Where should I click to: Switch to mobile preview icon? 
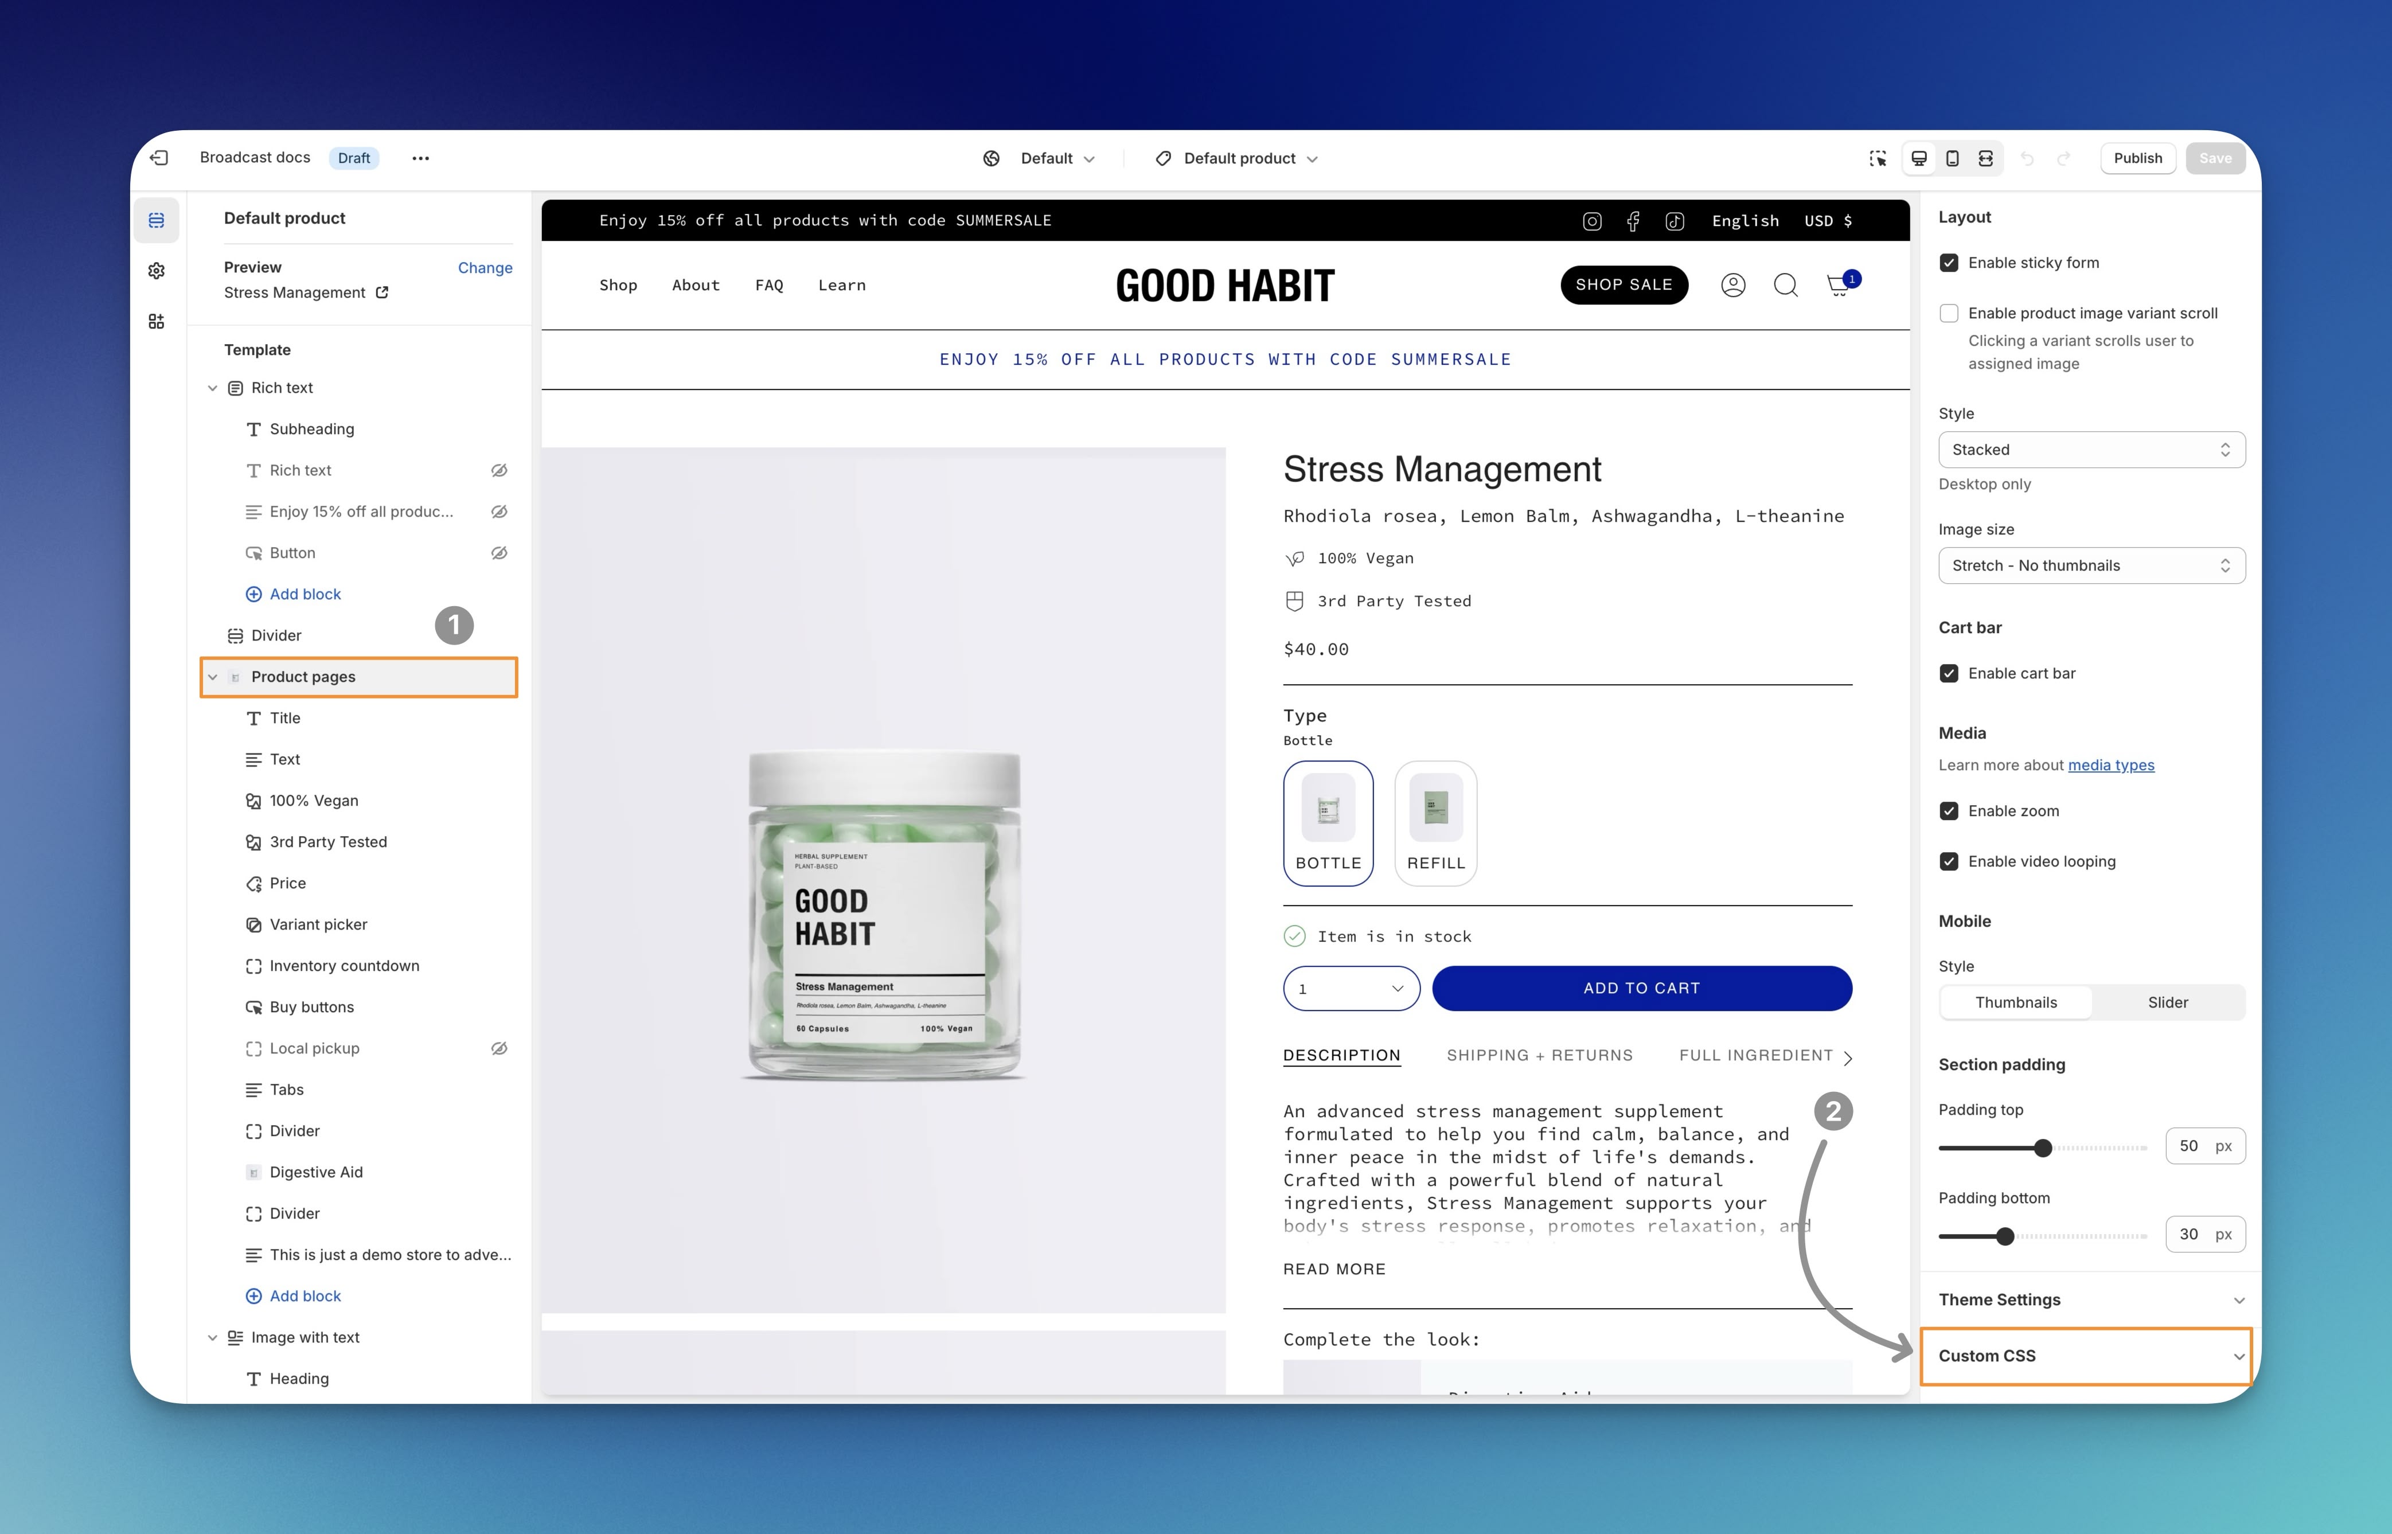click(1952, 158)
